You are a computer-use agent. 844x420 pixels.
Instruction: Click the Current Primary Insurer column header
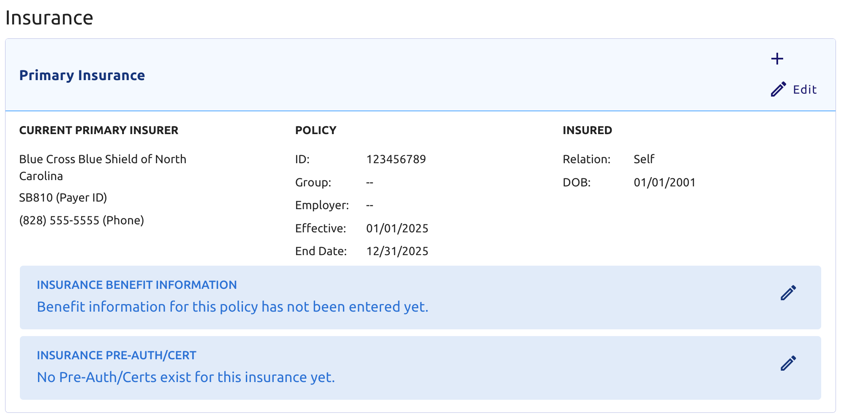pyautogui.click(x=99, y=130)
